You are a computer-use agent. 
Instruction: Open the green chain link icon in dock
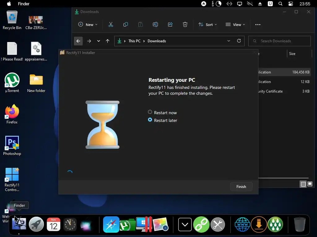click(201, 224)
